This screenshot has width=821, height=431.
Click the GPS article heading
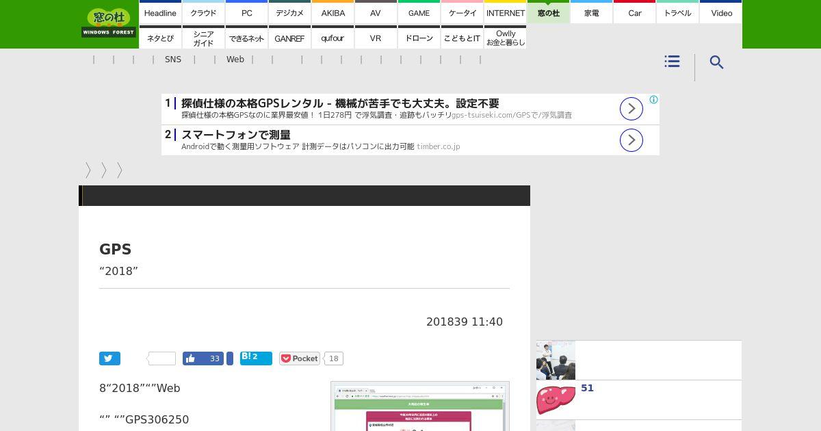pos(115,250)
